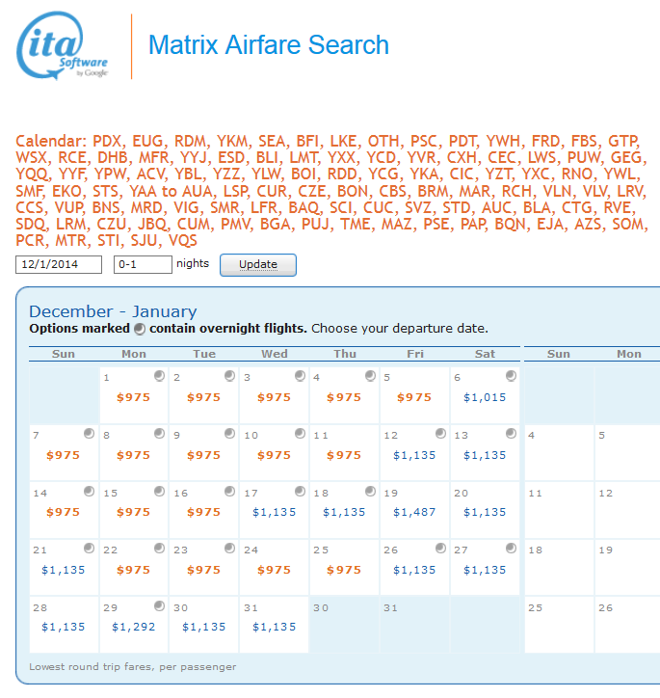Click overnight flight icon on December 18
Image resolution: width=660 pixels, height=698 pixels.
pos(370,492)
